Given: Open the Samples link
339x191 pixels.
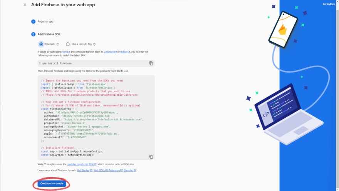Looking at the screenshot, I should pyautogui.click(x=130, y=171).
